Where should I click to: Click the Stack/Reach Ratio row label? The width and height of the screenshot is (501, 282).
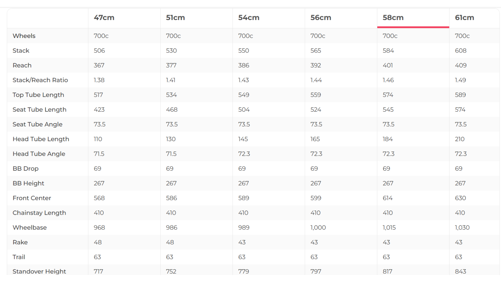(40, 80)
